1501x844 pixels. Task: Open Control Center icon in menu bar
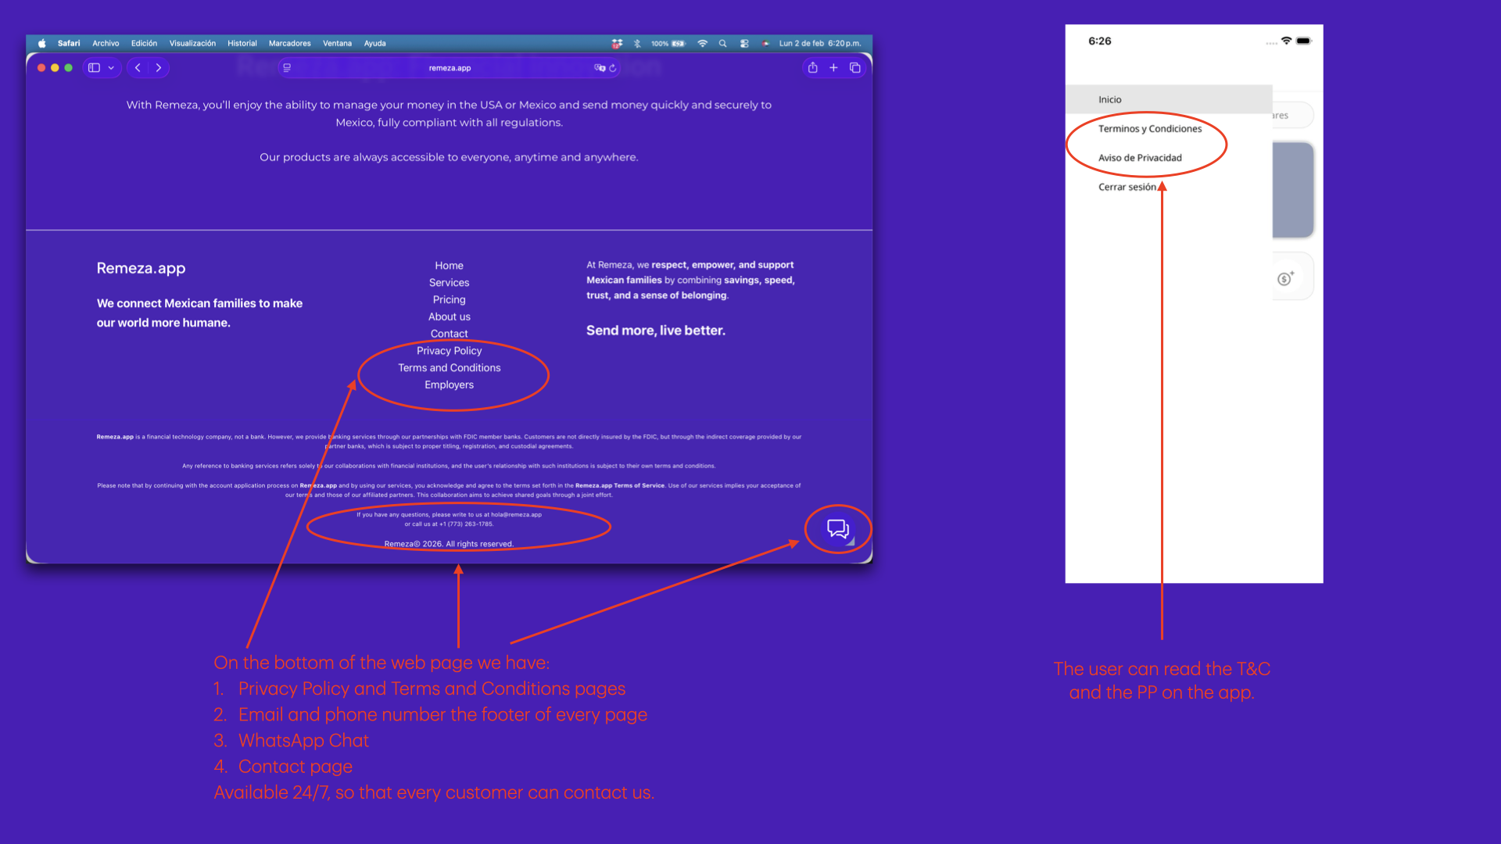tap(744, 44)
